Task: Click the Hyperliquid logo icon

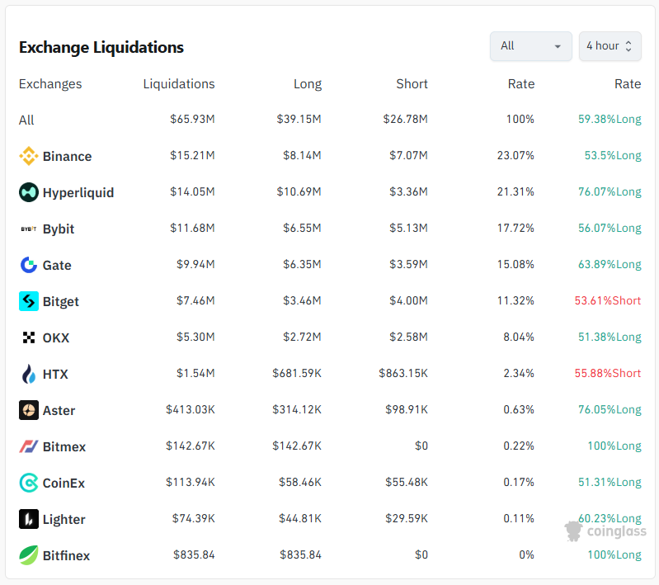Action: click(x=29, y=192)
